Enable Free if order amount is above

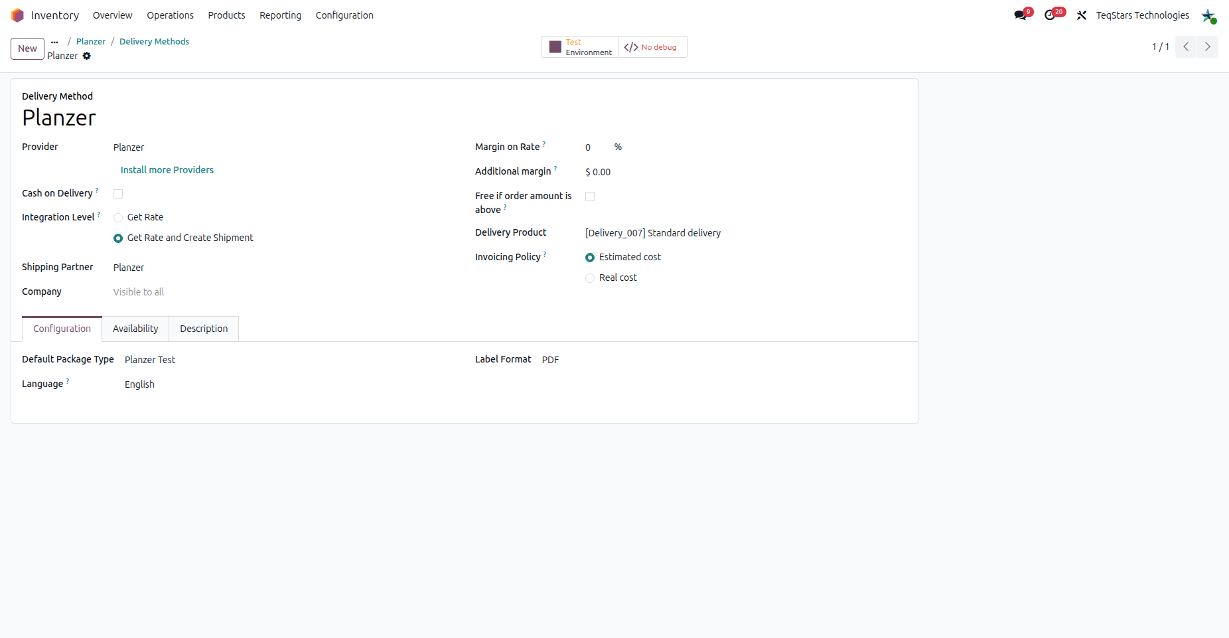590,197
